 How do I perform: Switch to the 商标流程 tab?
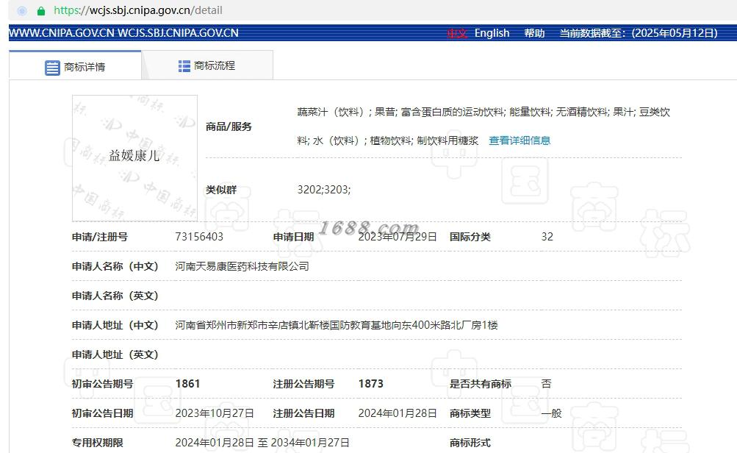(x=207, y=65)
